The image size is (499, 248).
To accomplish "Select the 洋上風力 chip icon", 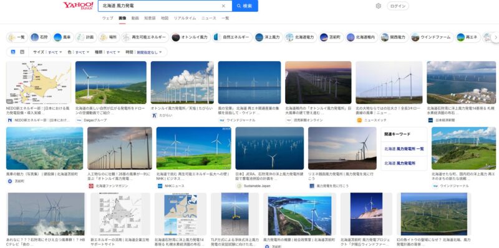I will click(x=259, y=37).
